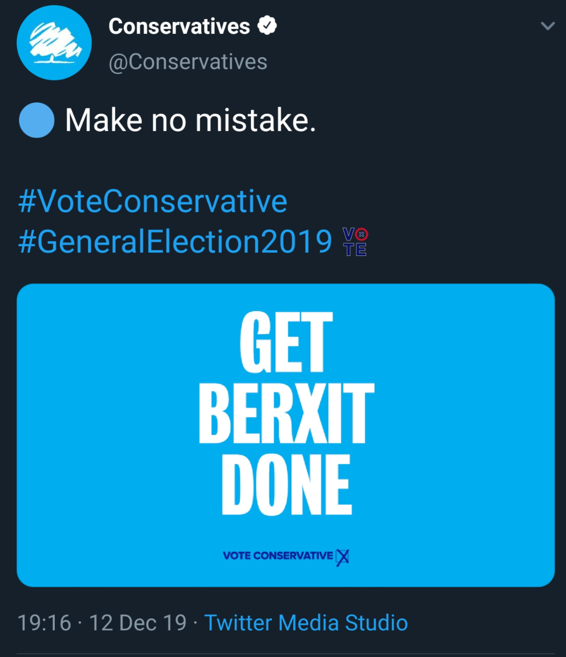Click the ballot box X icon
The width and height of the screenshot is (566, 657).
[x=342, y=556]
